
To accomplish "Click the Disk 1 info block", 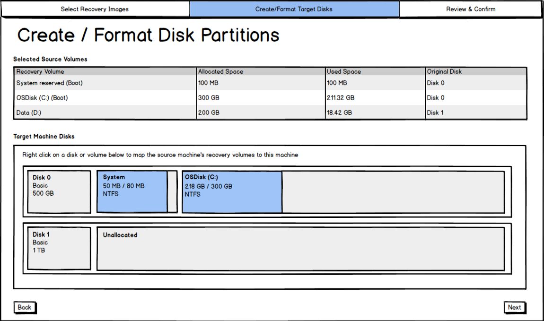I will click(59, 248).
